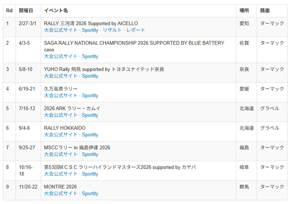Open 大会公式サイト for SAGA RALLY NATIONAL CHAMPIONSHIP
291x204 pixels.
(60, 56)
